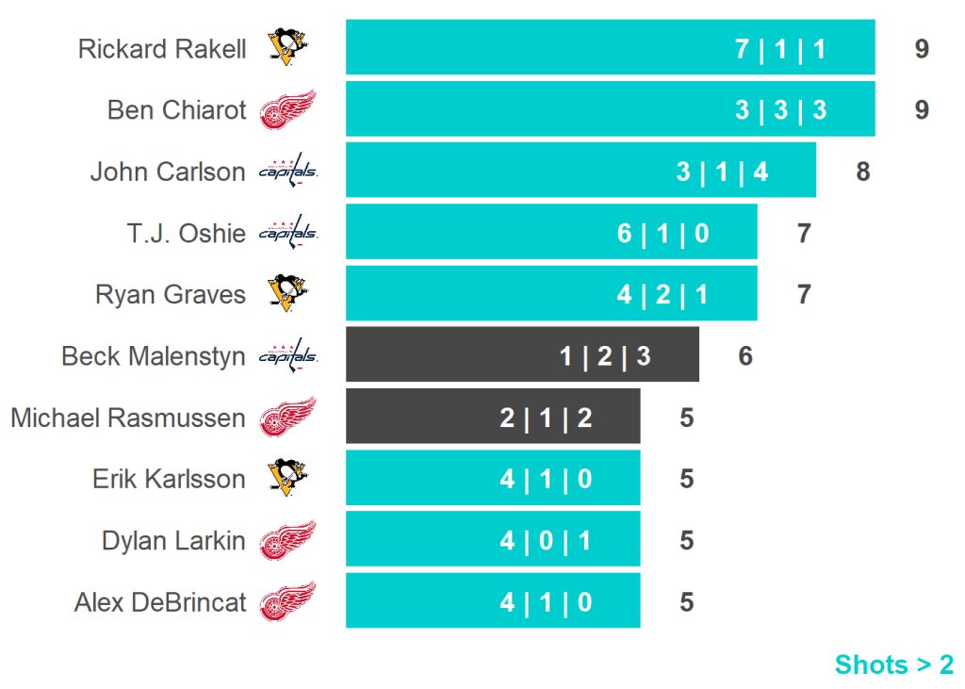Click the Shots > 2 legend label
The height and width of the screenshot is (689, 965).
click(893, 664)
